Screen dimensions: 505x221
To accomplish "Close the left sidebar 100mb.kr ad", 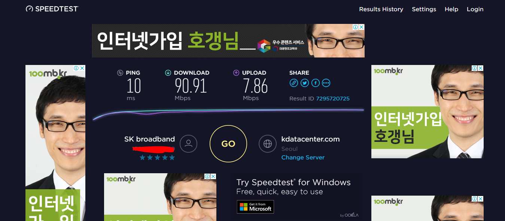I will 82,68.
